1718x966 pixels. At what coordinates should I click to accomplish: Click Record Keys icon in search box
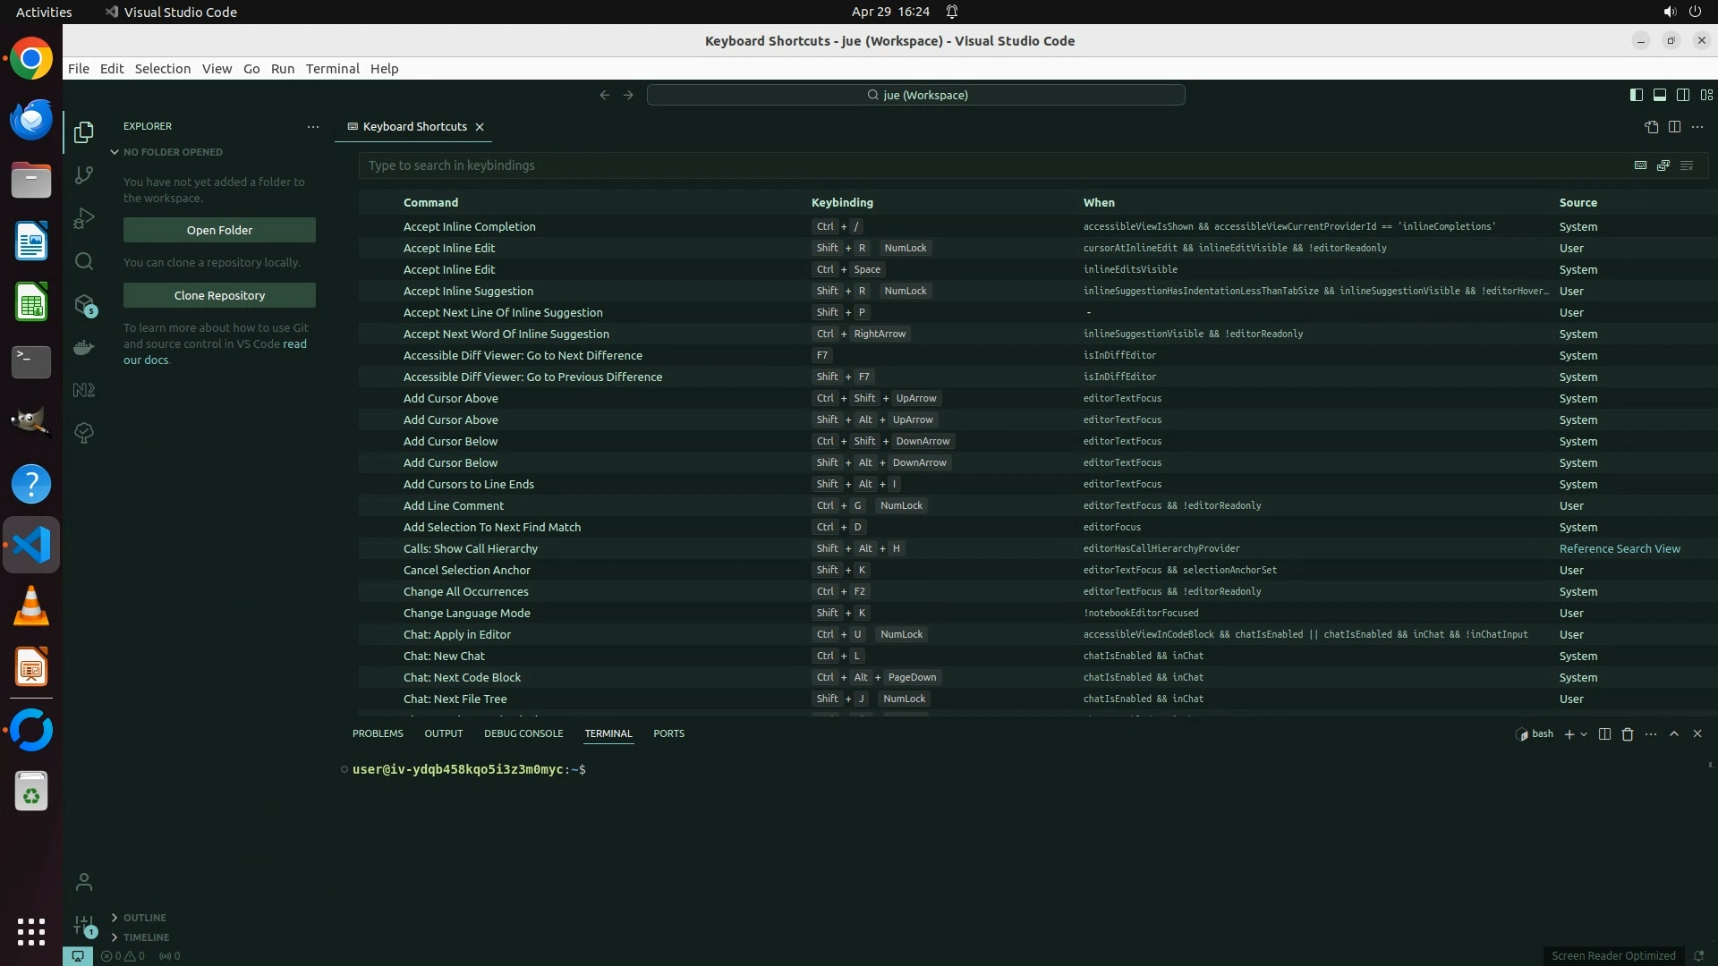coord(1640,165)
